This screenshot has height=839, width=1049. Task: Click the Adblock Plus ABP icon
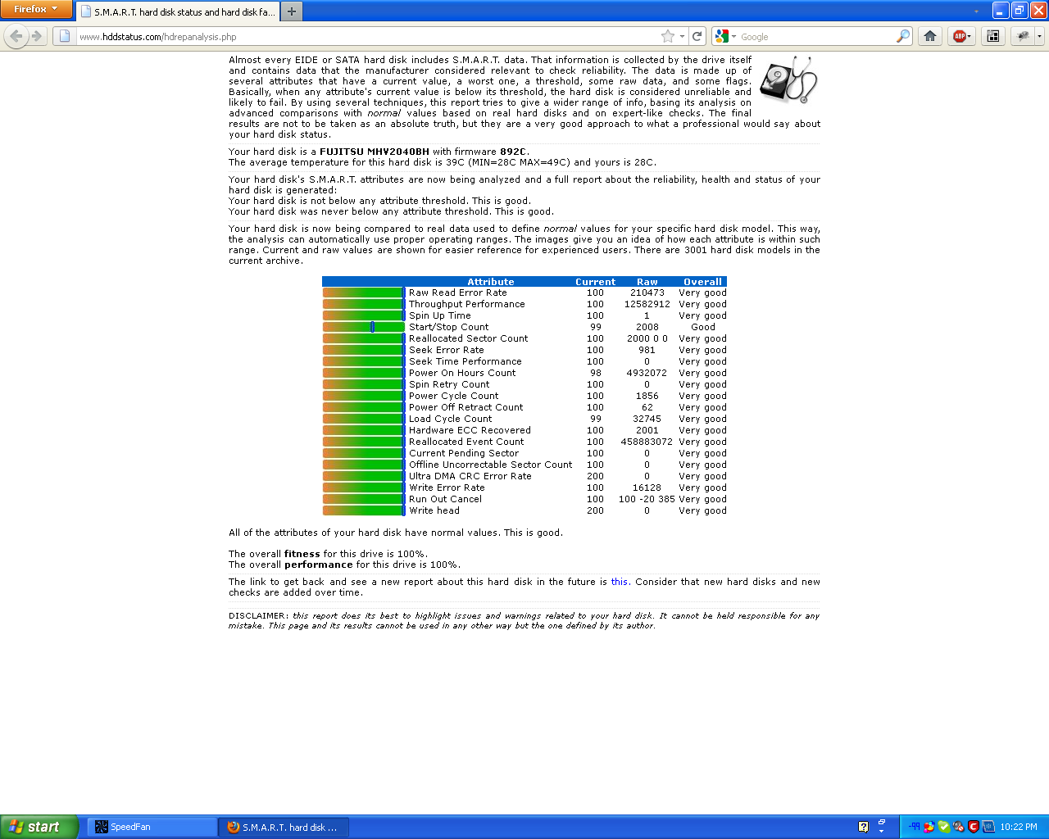coord(958,36)
